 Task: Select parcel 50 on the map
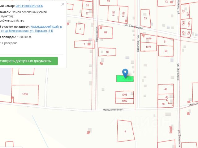[166, 51]
